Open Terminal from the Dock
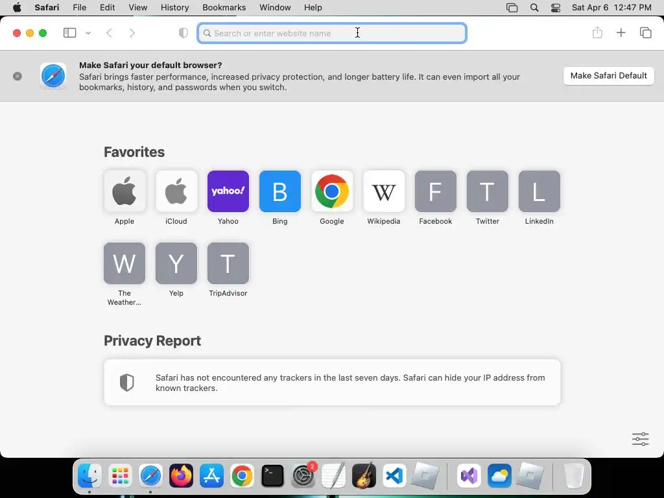 click(x=273, y=475)
